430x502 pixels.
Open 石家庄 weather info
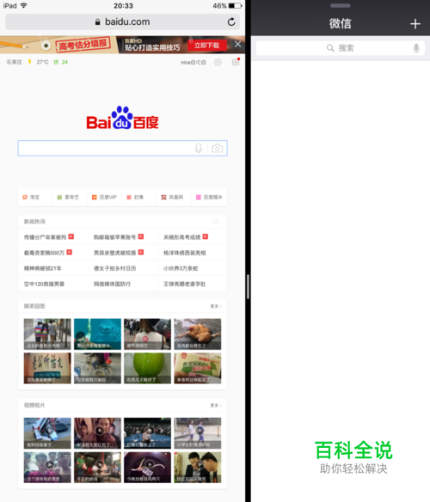pos(14,62)
